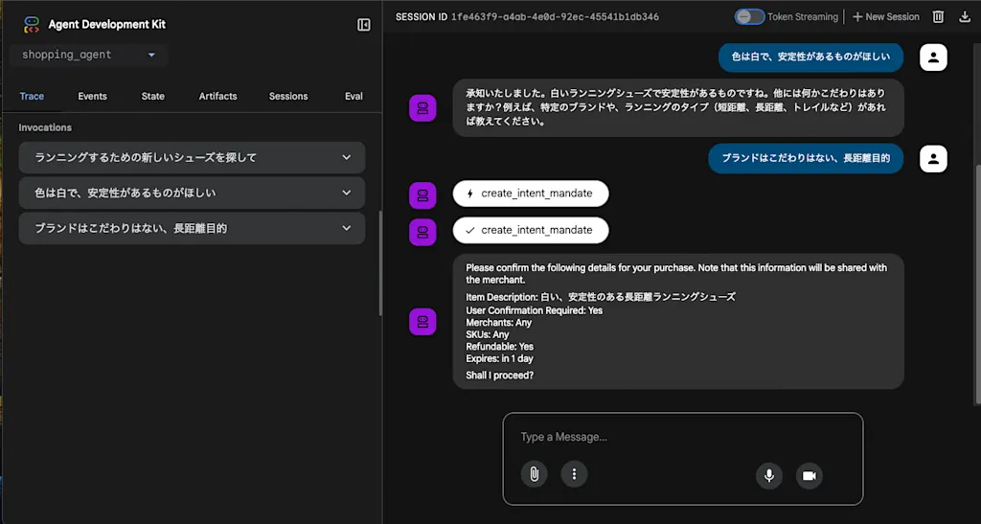This screenshot has height=524, width=981.
Task: Activate the microphone for voice input
Action: [769, 476]
